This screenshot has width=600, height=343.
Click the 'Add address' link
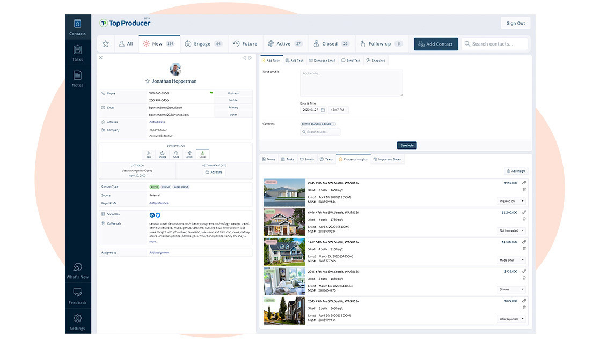[157, 122]
